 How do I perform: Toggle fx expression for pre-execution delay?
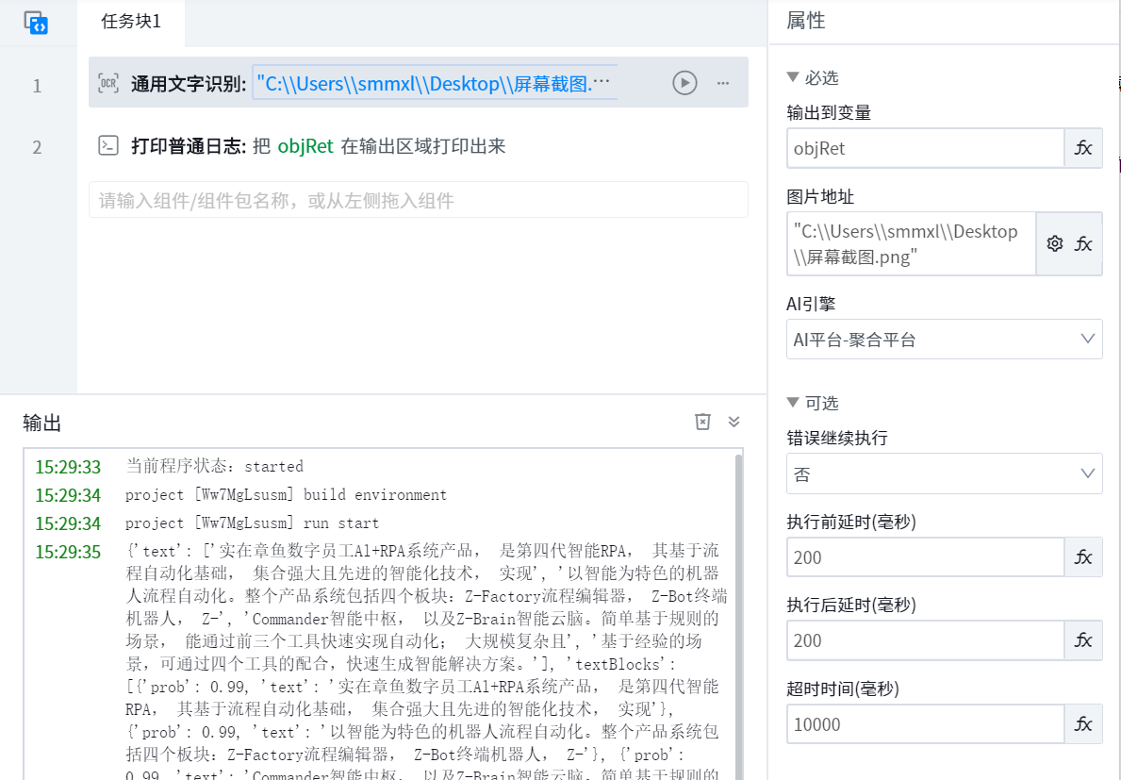(1083, 557)
